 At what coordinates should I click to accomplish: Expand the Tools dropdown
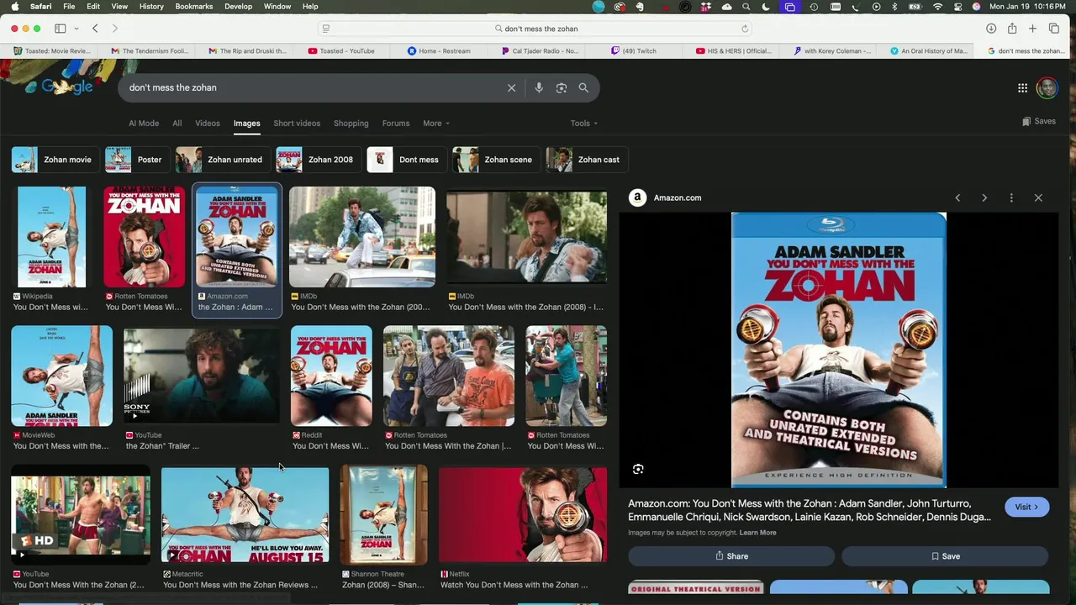[584, 123]
